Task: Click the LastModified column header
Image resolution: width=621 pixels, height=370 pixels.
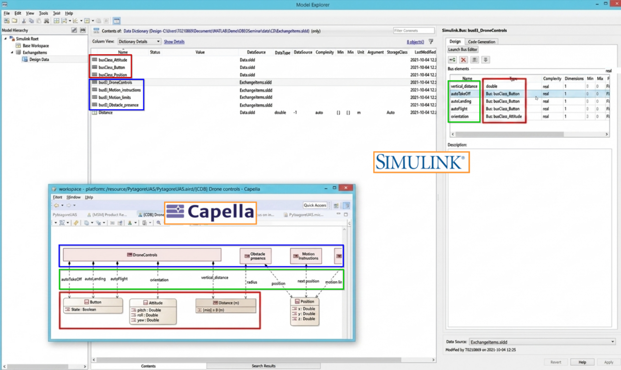Action: point(425,52)
